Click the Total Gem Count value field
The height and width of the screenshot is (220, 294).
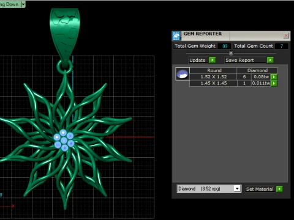[281, 46]
